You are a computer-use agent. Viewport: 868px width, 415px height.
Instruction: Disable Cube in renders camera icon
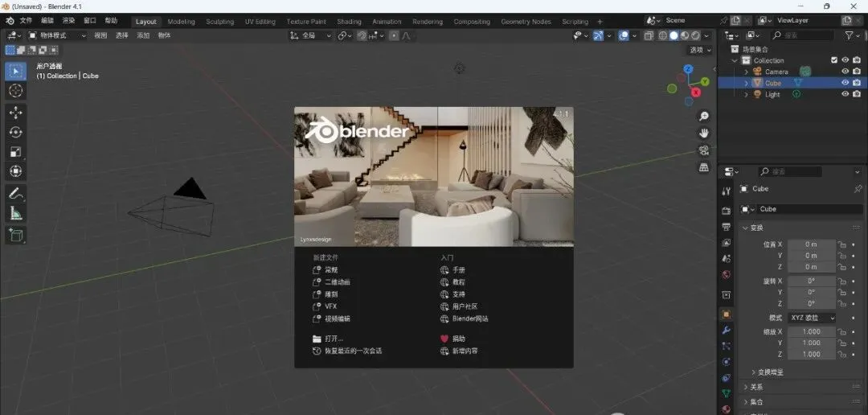click(857, 83)
